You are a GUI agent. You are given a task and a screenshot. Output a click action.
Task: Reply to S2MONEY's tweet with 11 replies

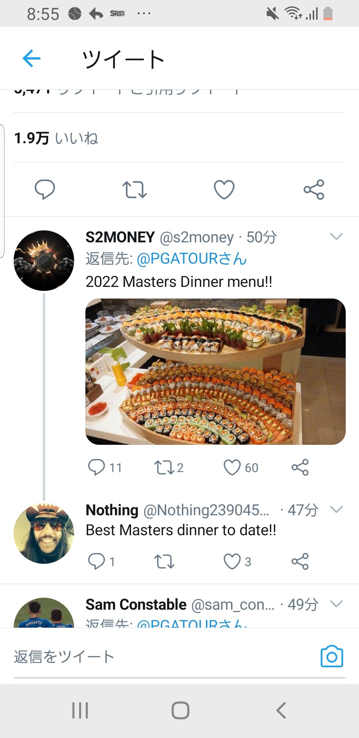point(97,467)
